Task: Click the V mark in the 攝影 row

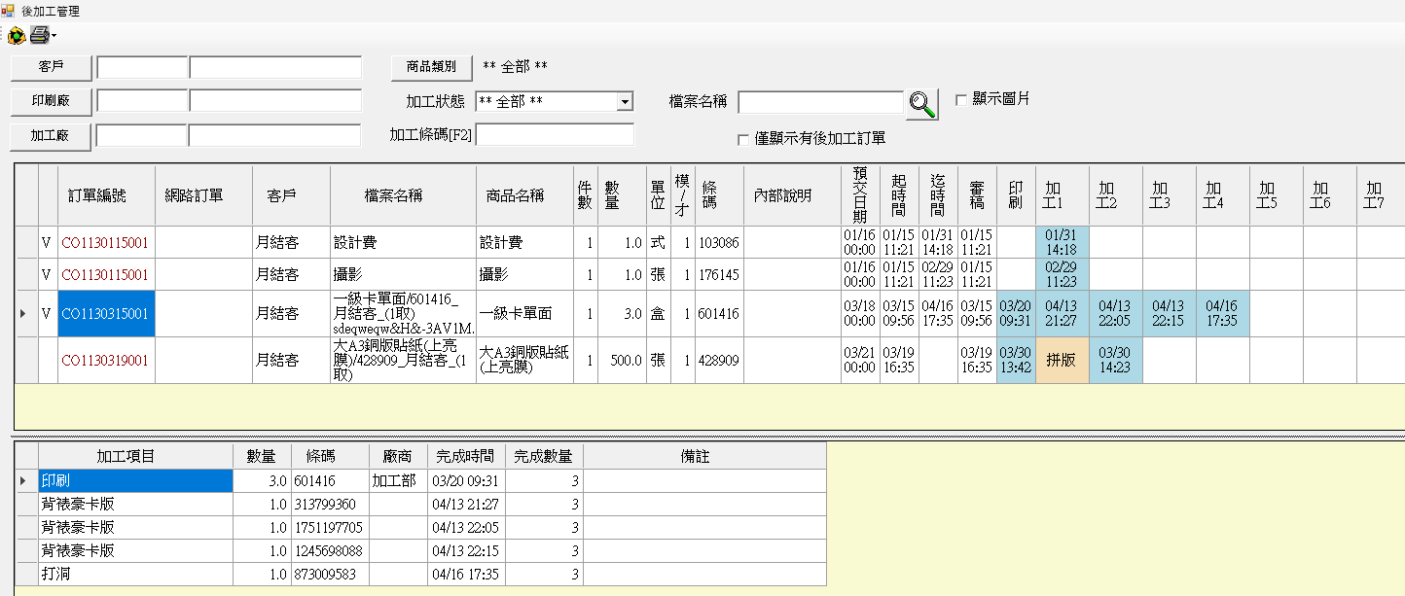Action: (47, 275)
